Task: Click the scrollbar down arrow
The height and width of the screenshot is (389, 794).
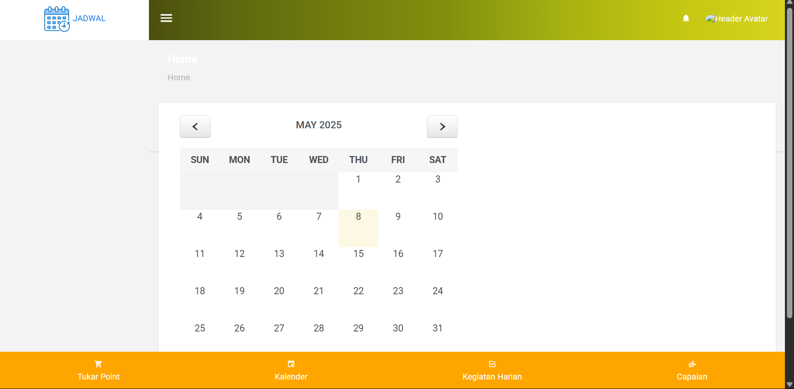Action: point(789,384)
